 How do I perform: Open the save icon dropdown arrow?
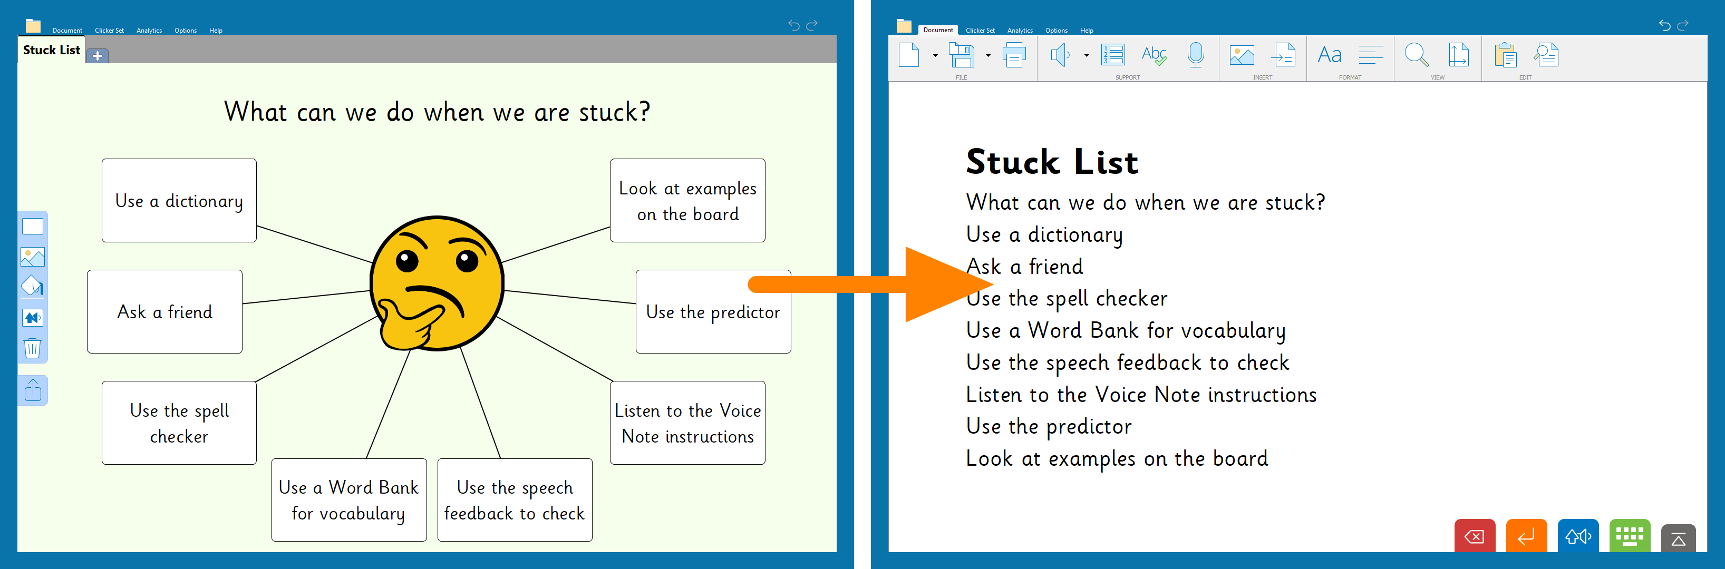tap(988, 55)
